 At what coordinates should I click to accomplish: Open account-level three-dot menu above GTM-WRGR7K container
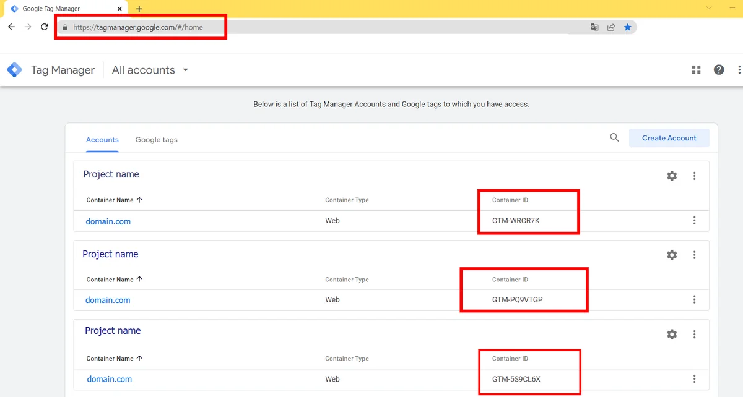pyautogui.click(x=694, y=176)
